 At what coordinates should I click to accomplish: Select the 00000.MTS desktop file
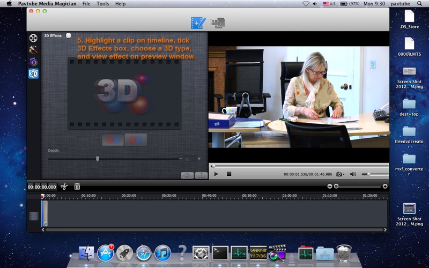409,47
